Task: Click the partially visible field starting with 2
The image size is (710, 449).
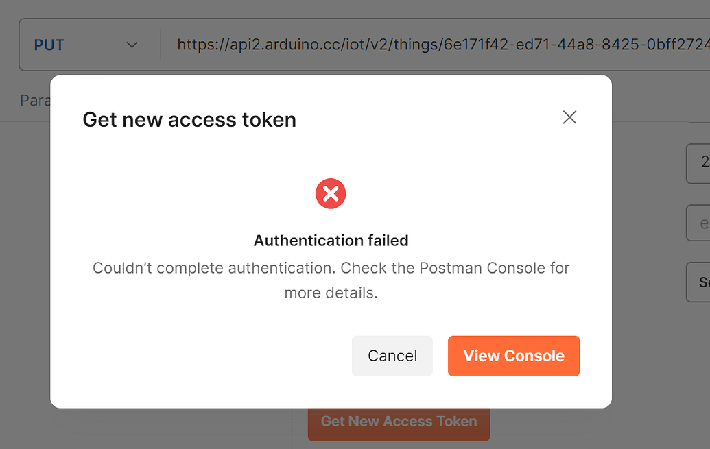Action: pos(700,163)
